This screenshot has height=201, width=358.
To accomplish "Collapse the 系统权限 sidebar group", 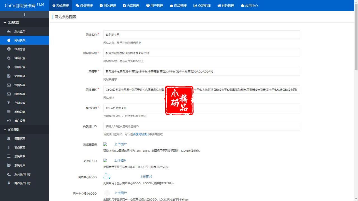I will tap(25, 130).
